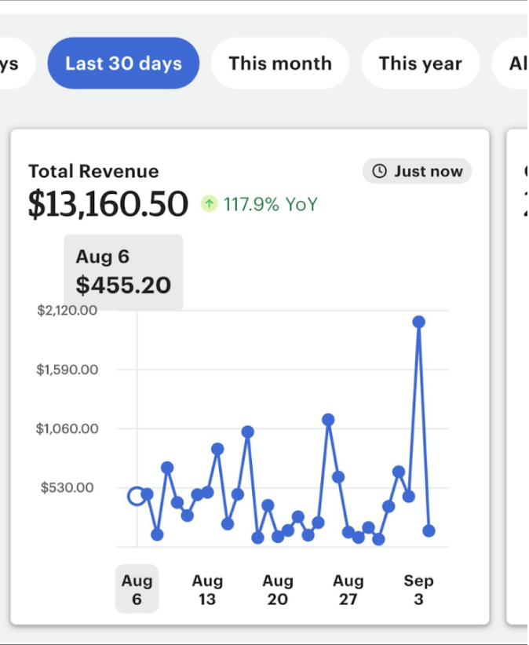
Task: Click the data point near $1,060 around Aug 19
Action: coord(247,431)
